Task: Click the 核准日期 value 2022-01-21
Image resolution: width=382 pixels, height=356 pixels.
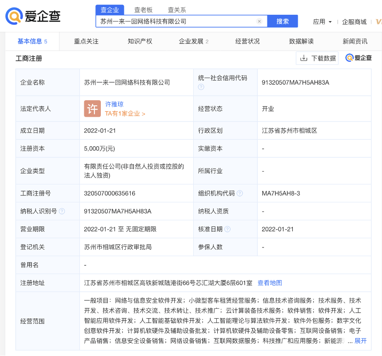Action: [x=278, y=229]
